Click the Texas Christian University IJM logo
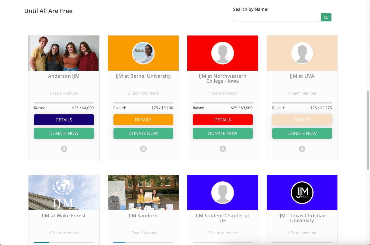This screenshot has height=245, width=370. point(302,193)
